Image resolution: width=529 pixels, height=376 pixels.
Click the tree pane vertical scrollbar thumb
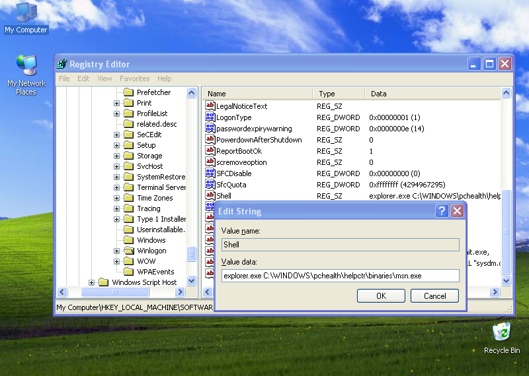191,254
